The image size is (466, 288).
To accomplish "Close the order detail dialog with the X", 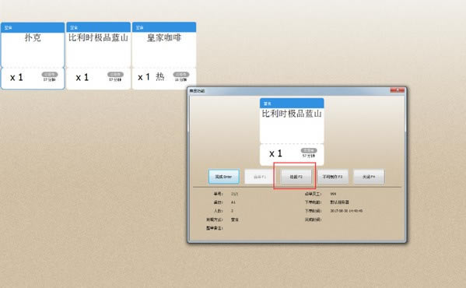I will coord(397,90).
